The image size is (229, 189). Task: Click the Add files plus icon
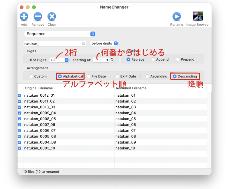point(24,17)
